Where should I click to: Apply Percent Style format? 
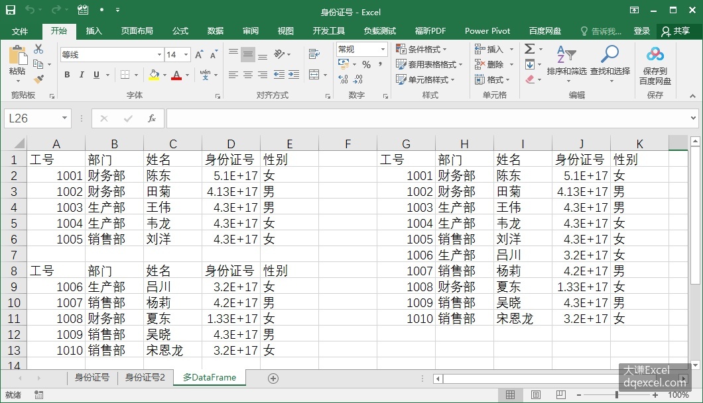click(x=366, y=64)
